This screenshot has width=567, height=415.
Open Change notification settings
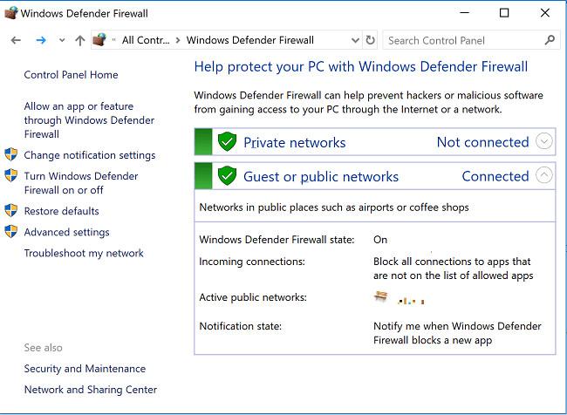click(x=90, y=155)
